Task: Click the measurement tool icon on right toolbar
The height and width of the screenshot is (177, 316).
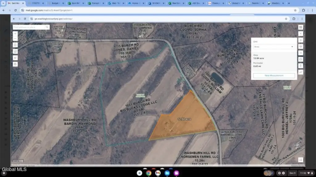Action: (301, 72)
